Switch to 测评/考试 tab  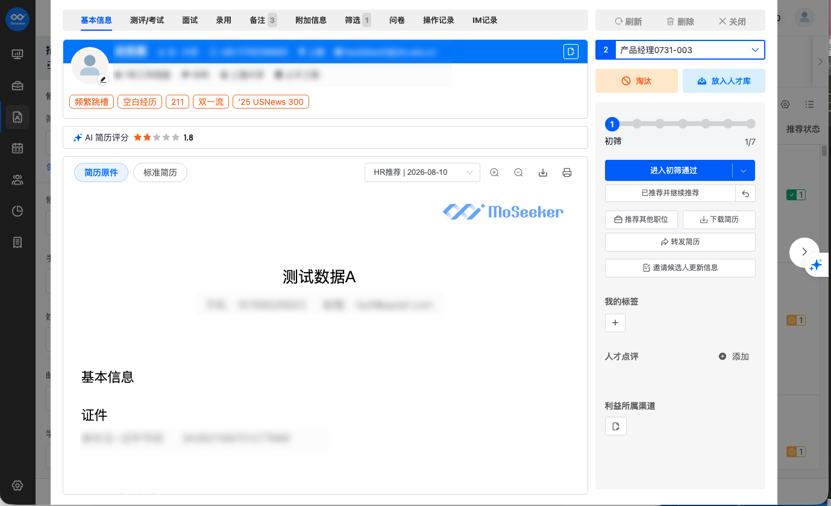147,21
